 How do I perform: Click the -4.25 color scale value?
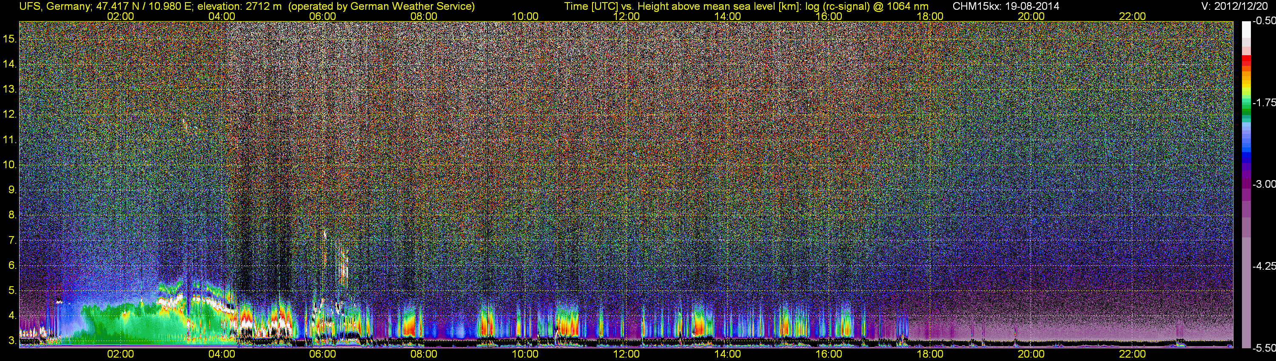click(x=1264, y=266)
